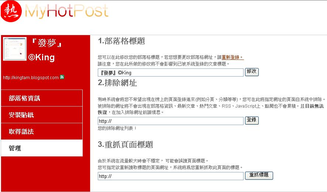Click the 您的排除網址列表 label
The width and height of the screenshot is (327, 192).
pos(117,128)
